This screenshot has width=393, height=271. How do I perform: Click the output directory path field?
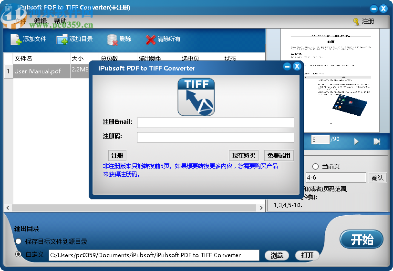tap(154, 255)
